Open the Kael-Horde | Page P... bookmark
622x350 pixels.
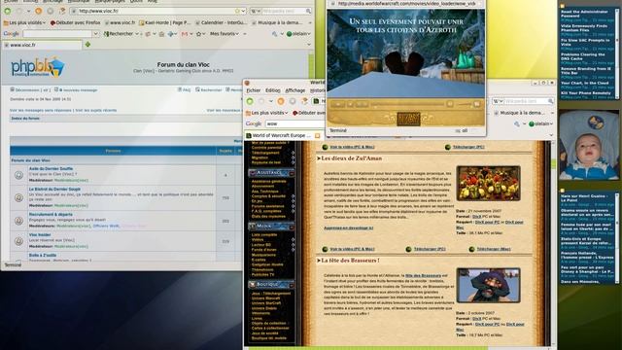pos(165,23)
